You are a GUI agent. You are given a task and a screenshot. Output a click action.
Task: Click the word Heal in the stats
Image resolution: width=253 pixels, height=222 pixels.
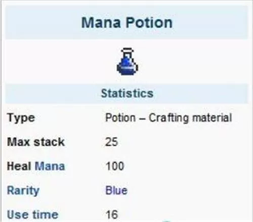(19, 166)
